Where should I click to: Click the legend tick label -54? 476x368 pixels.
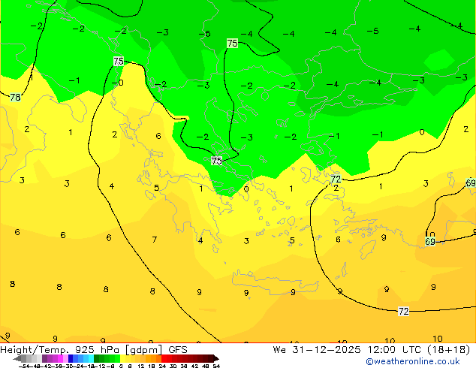[x=24, y=366]
